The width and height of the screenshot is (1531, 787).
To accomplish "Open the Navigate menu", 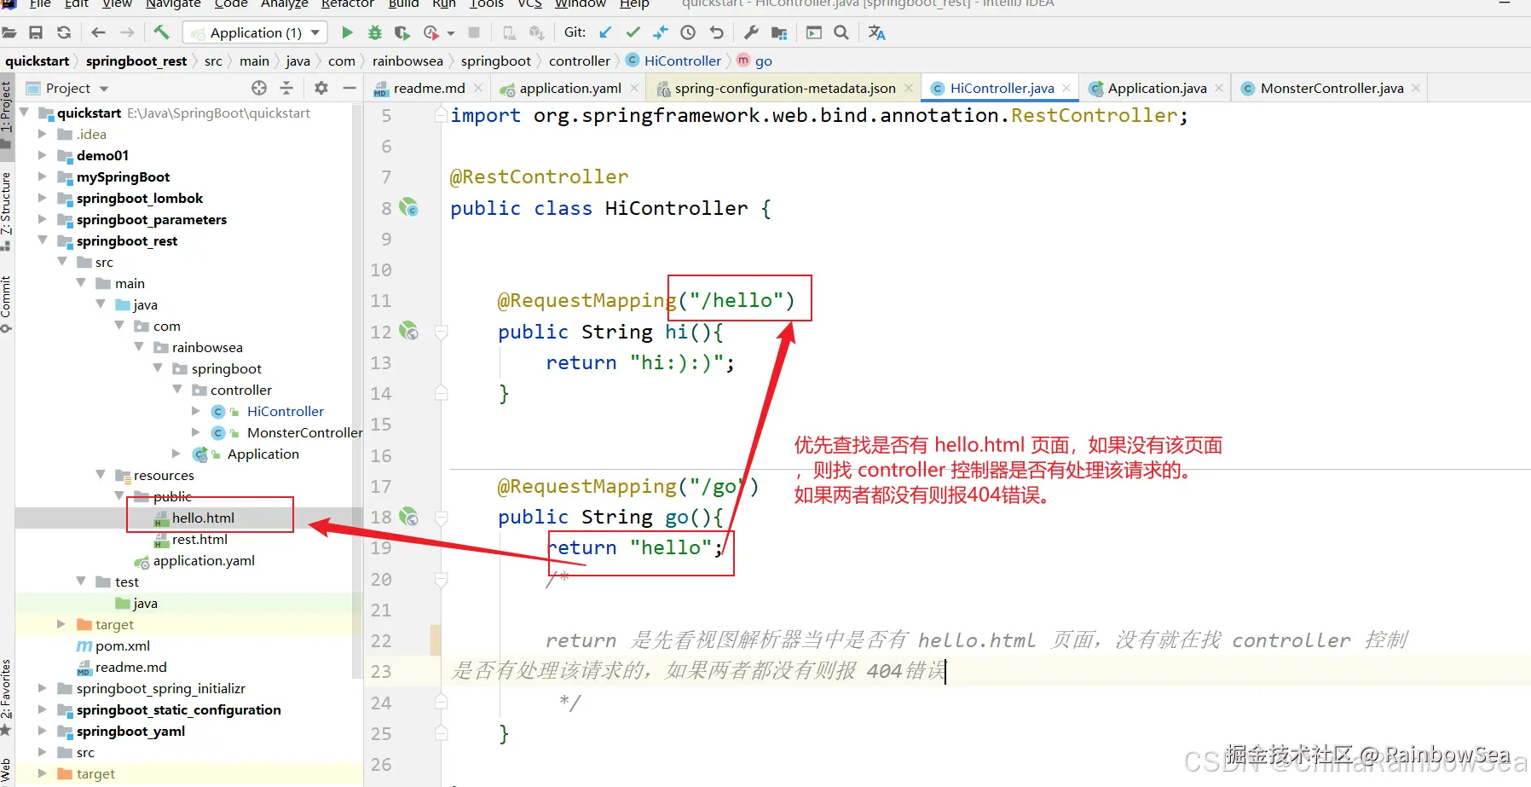I will pyautogui.click(x=173, y=4).
